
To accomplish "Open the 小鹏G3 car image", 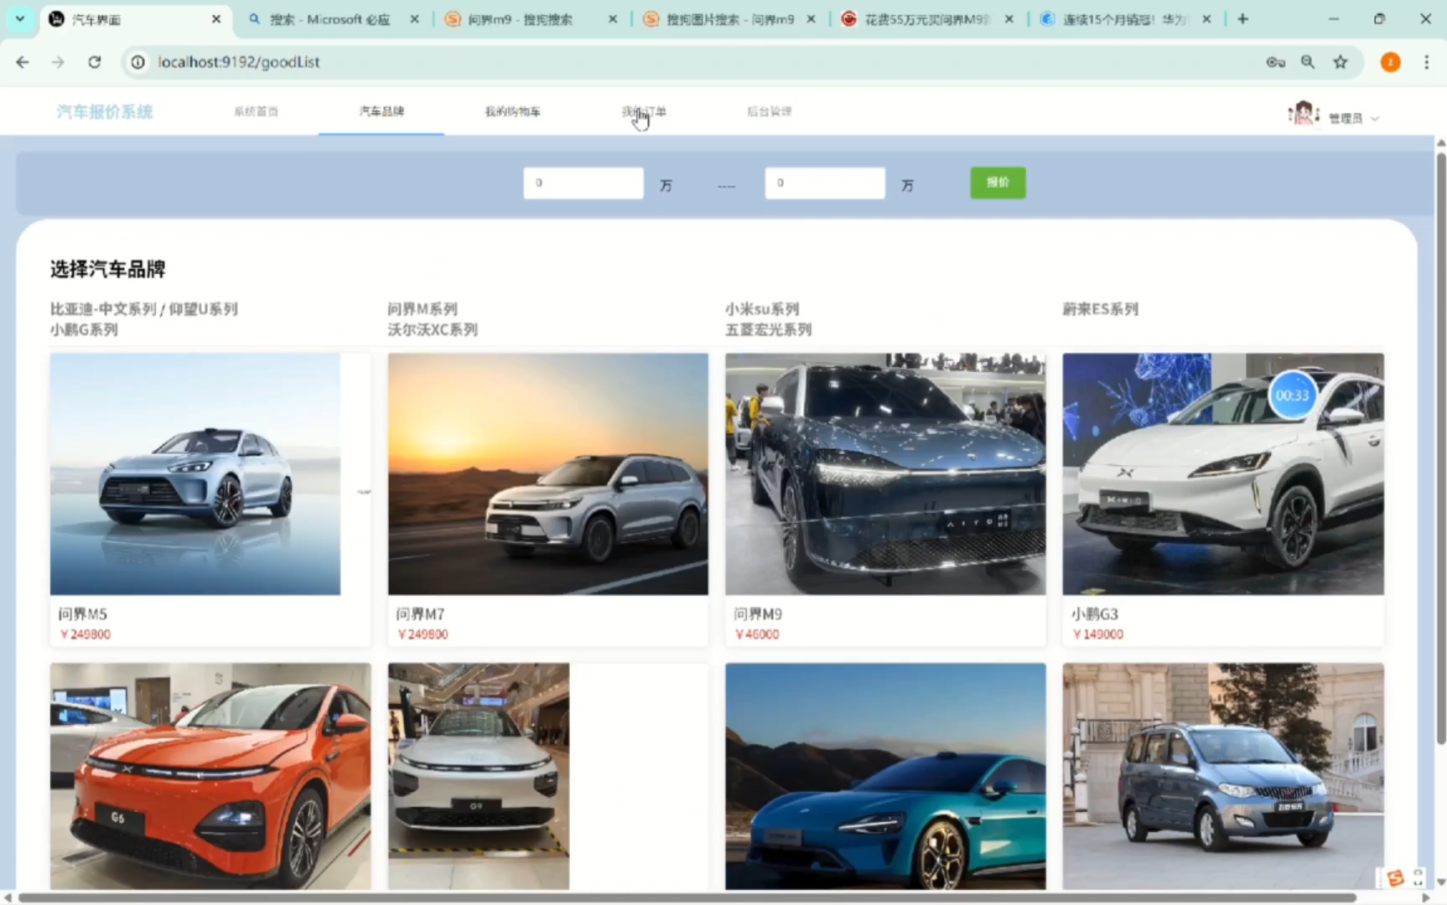I will click(1223, 474).
